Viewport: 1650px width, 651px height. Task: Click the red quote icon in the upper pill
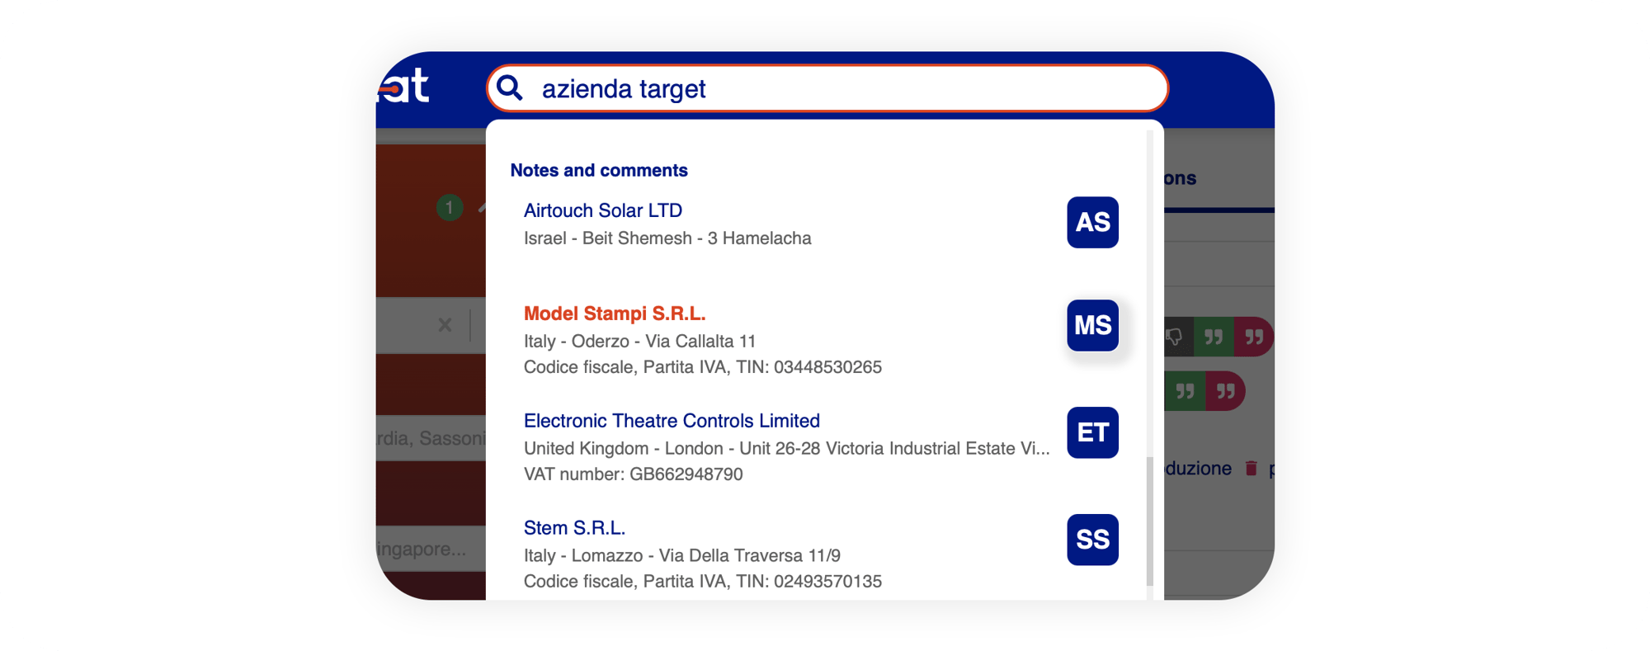click(1254, 337)
